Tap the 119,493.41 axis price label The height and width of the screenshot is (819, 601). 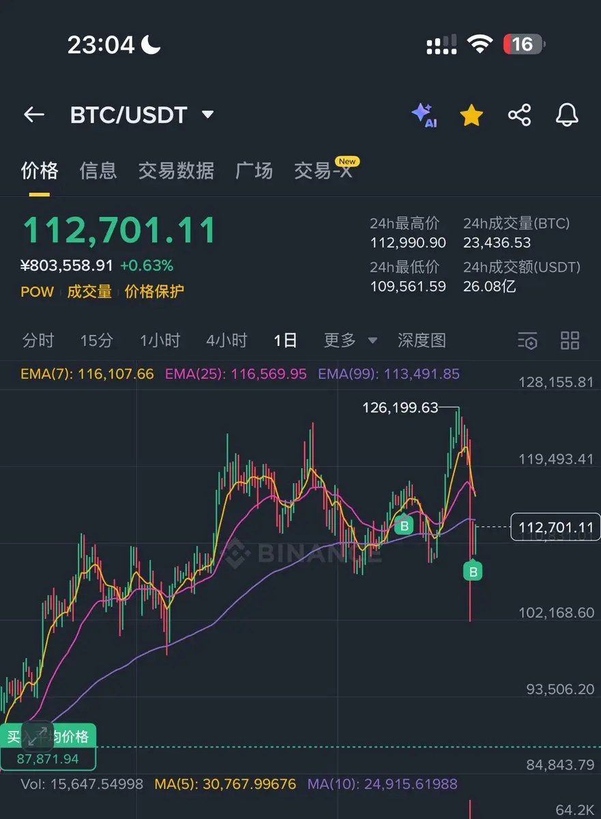pos(556,459)
